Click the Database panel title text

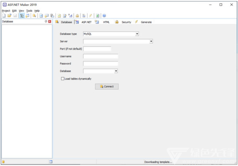tap(8, 22)
